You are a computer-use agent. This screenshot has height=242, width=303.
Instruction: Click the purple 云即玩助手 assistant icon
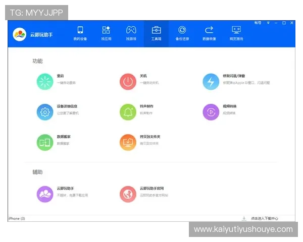45,194
